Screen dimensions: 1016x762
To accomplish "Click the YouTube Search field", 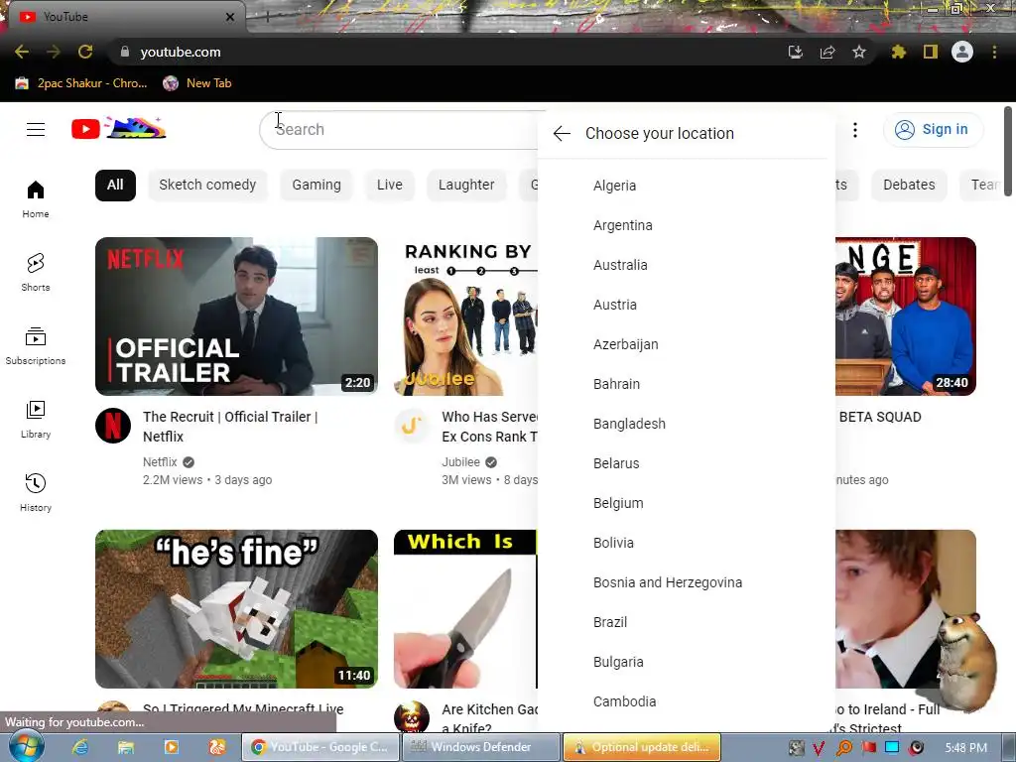I will 399,130.
